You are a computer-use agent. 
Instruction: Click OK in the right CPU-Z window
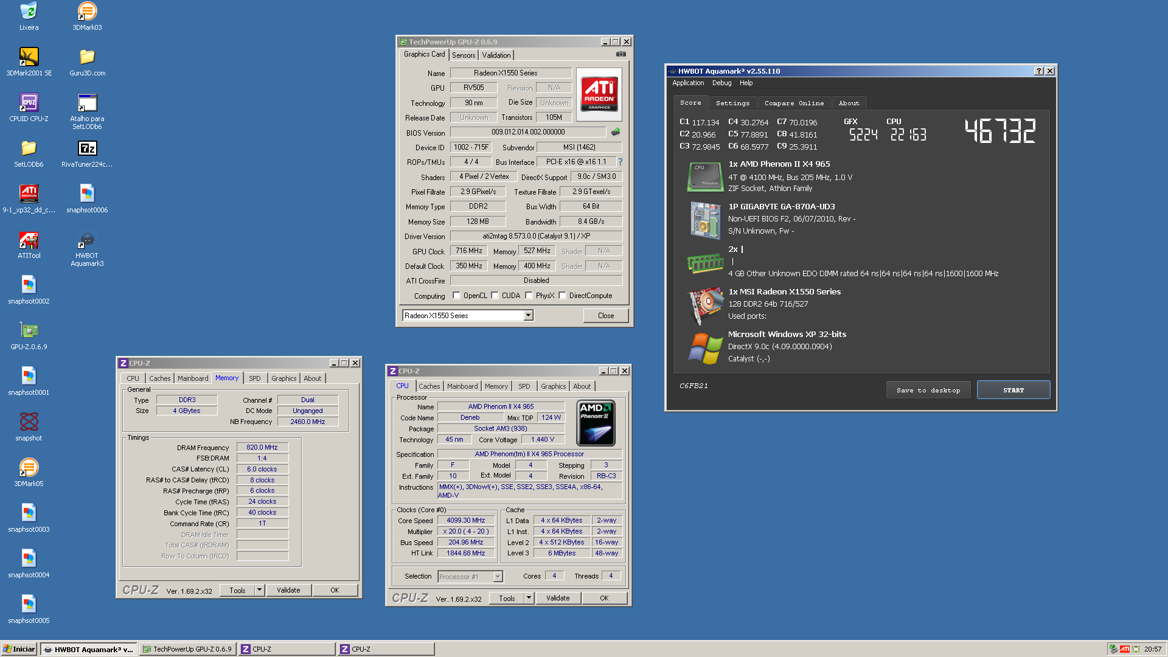[x=604, y=598]
